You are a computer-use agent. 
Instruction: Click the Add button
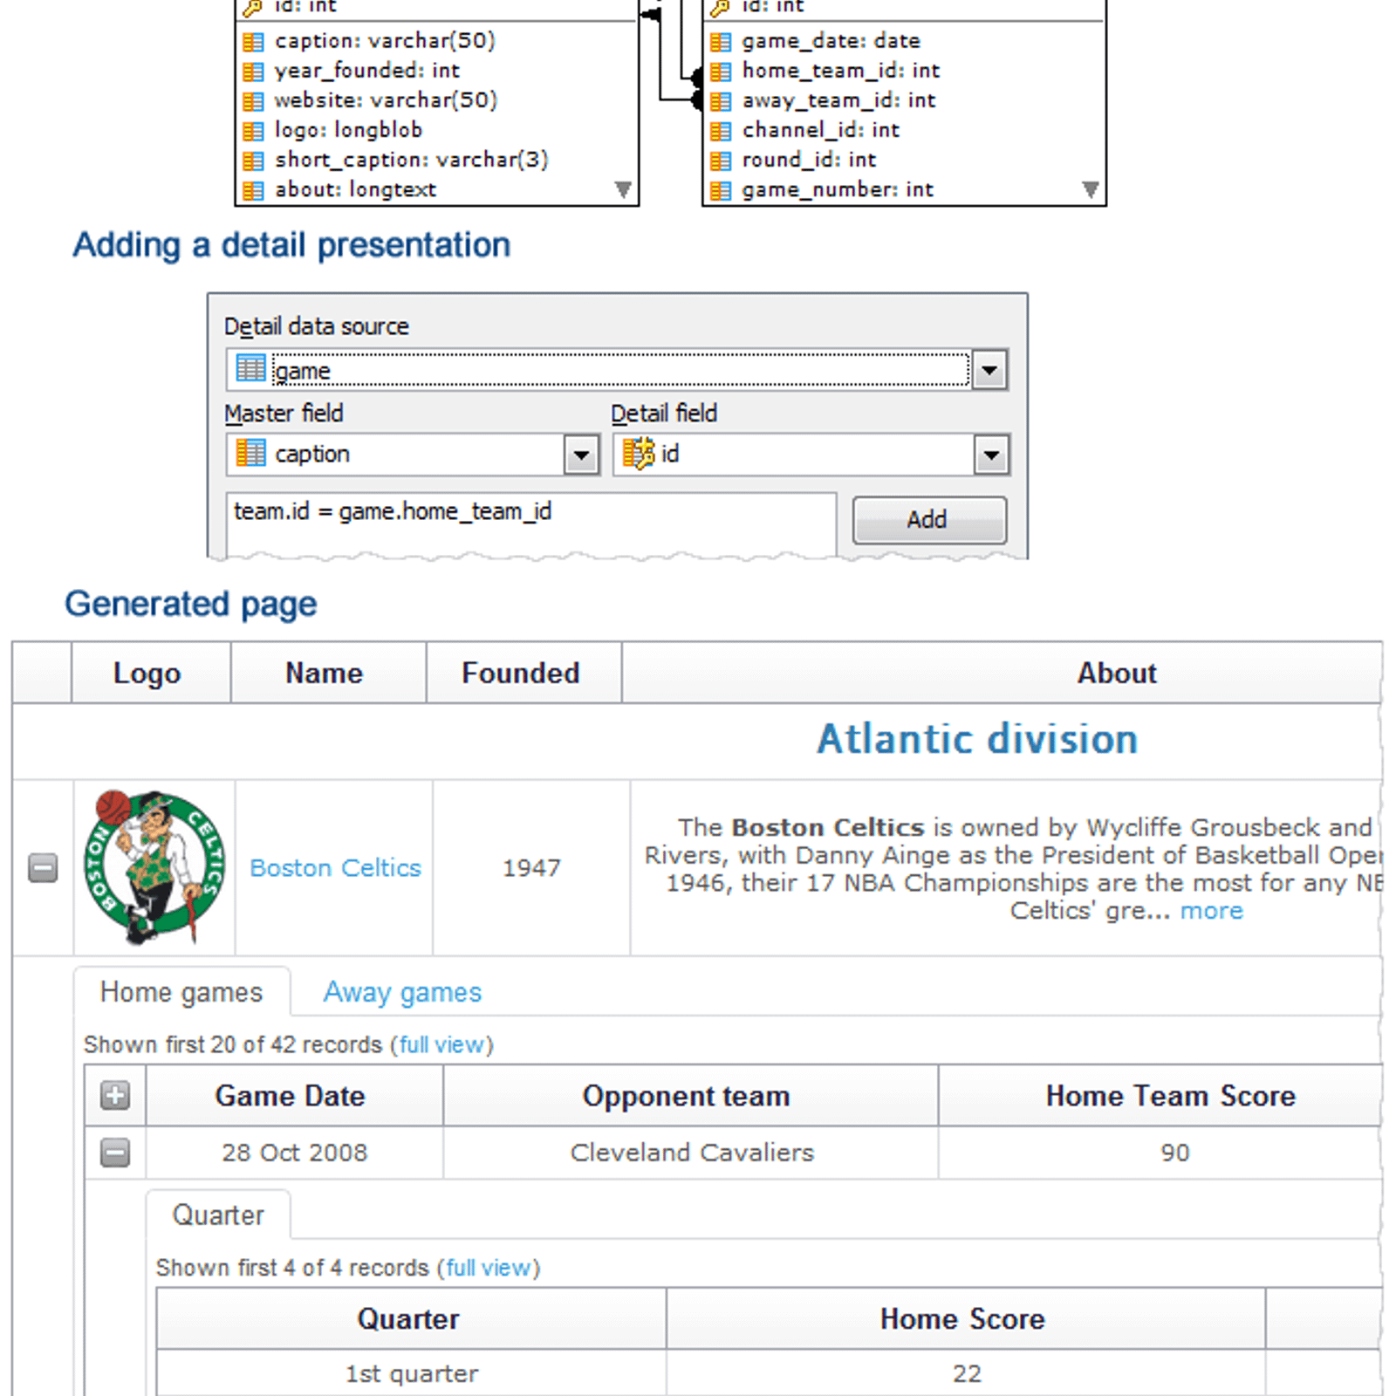[929, 520]
